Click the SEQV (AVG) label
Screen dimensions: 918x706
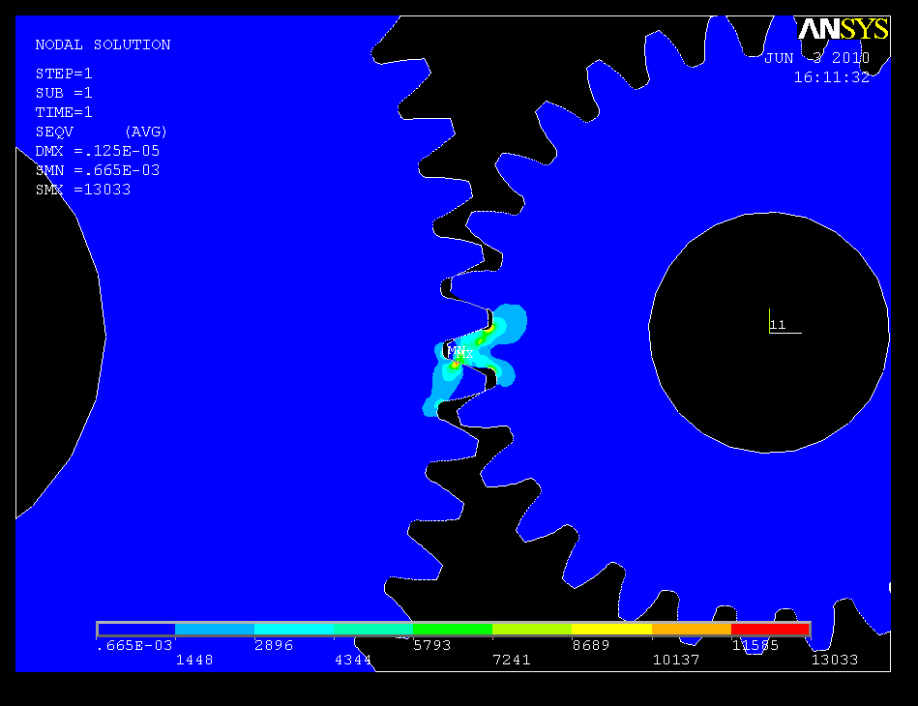tap(102, 132)
